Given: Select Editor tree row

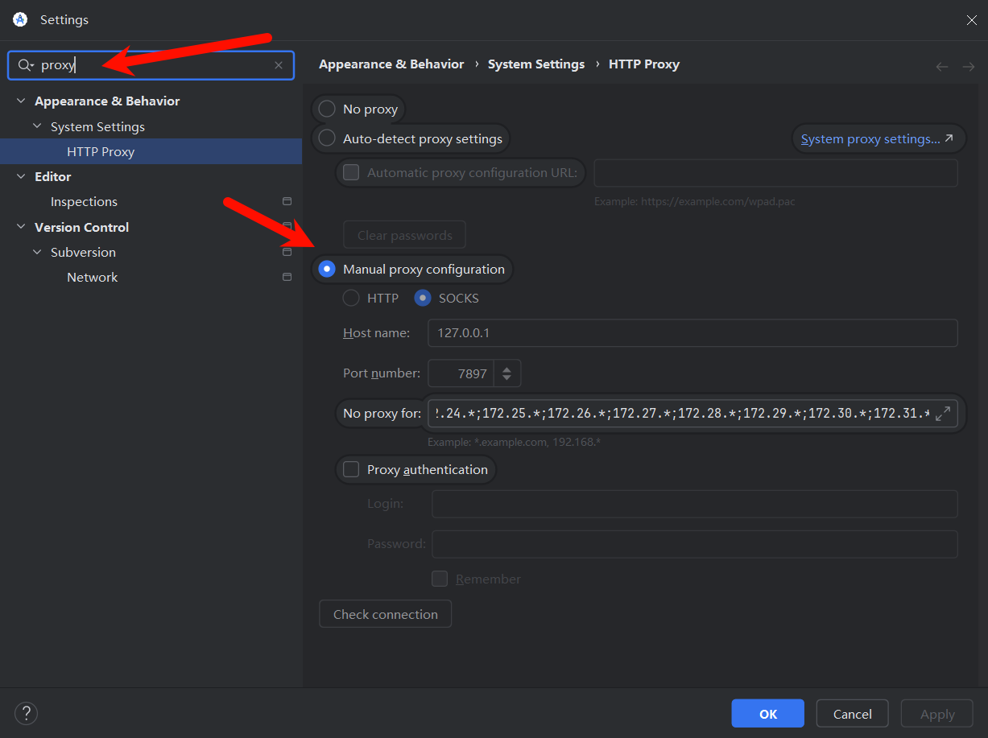Looking at the screenshot, I should point(151,176).
